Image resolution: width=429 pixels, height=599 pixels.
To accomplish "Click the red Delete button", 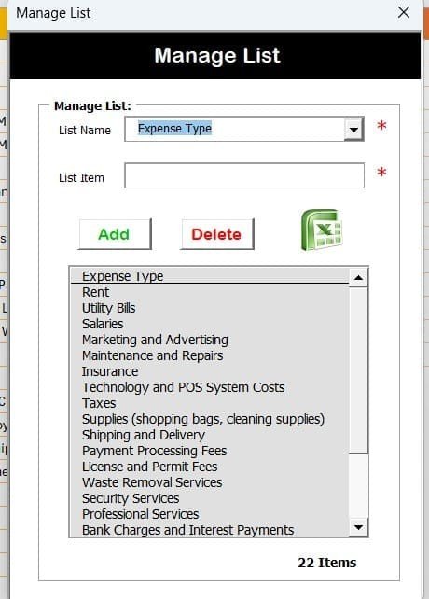I will pos(216,234).
